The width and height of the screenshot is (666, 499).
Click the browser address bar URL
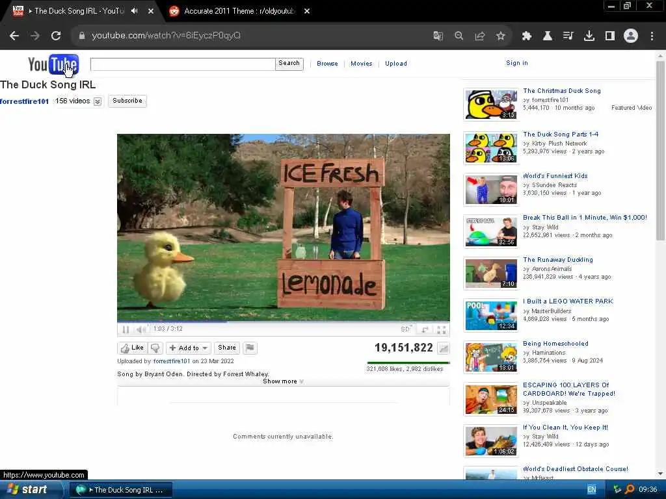[x=166, y=36]
